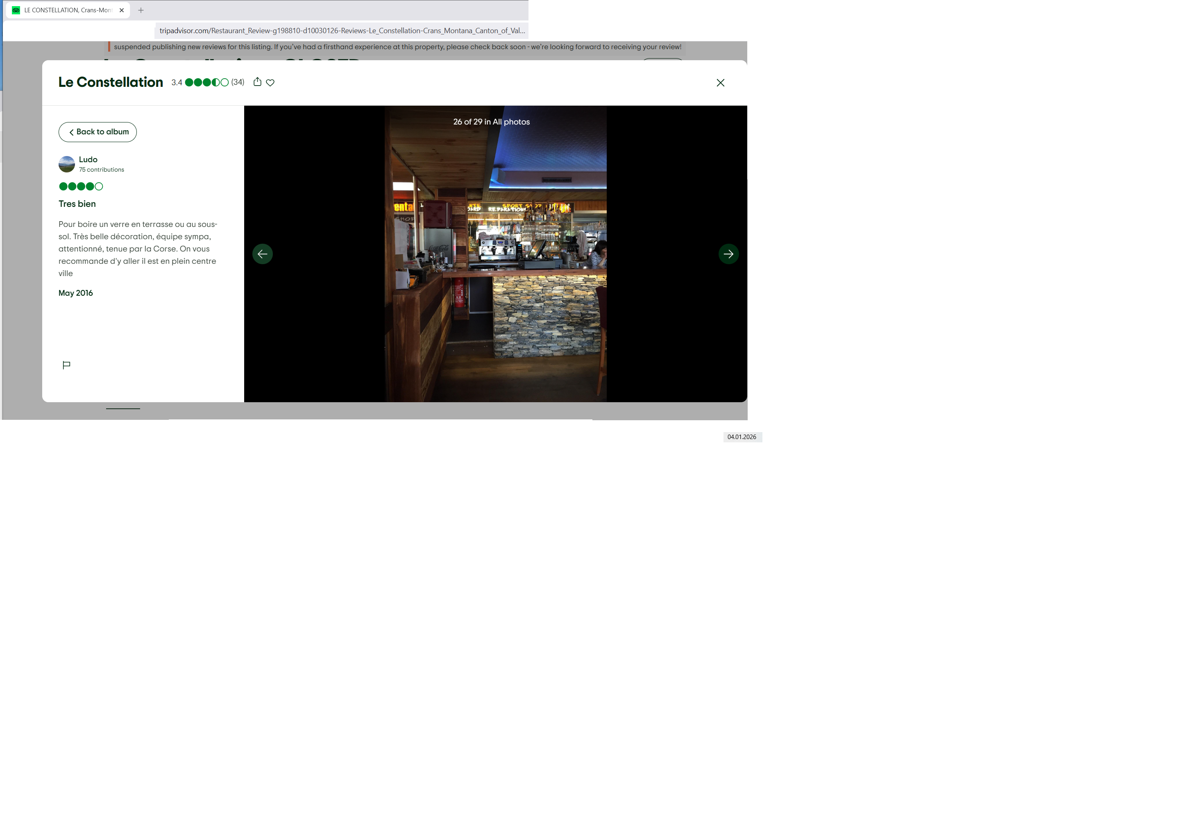Screen dimensions: 1202x838
Task: Click the Tres bien review title
Action: (77, 204)
